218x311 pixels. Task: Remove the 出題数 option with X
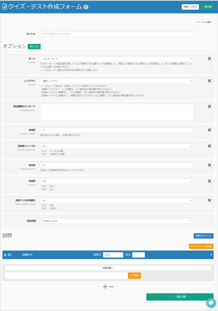209,130
